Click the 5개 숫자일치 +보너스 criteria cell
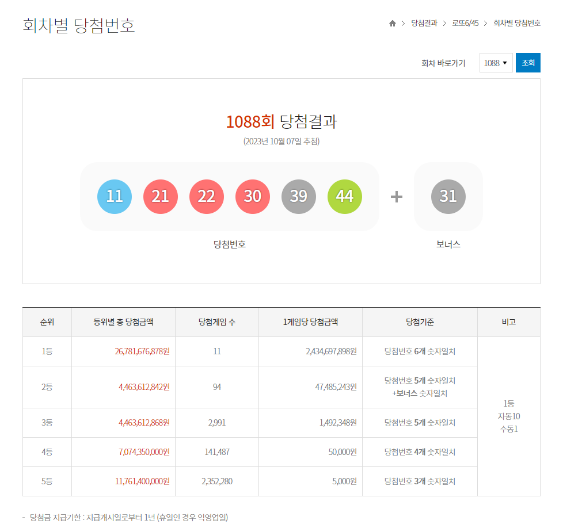563x528 pixels. pos(420,387)
